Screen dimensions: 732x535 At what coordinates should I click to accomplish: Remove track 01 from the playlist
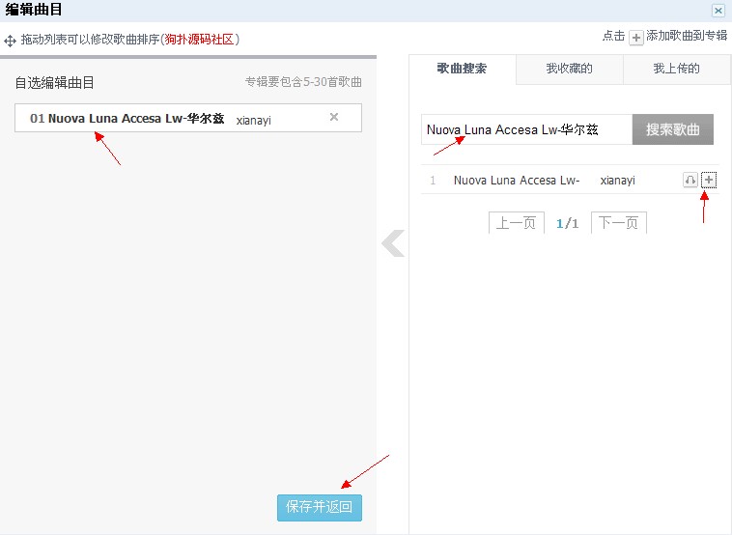coord(334,117)
